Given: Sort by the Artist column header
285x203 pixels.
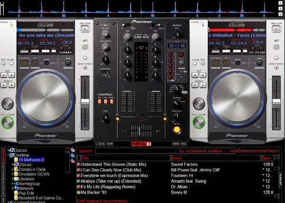Looking at the screenshot, I should (216, 158).
